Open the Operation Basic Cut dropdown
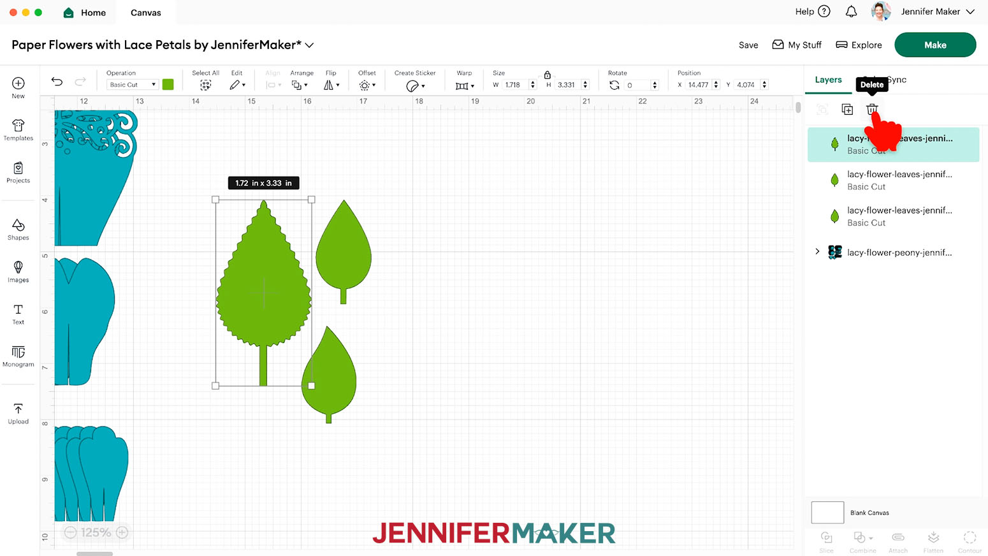988x556 pixels. click(x=133, y=85)
